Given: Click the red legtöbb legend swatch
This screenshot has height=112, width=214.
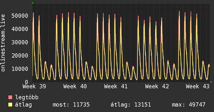Looking at the screenshot, I should click(10, 97).
